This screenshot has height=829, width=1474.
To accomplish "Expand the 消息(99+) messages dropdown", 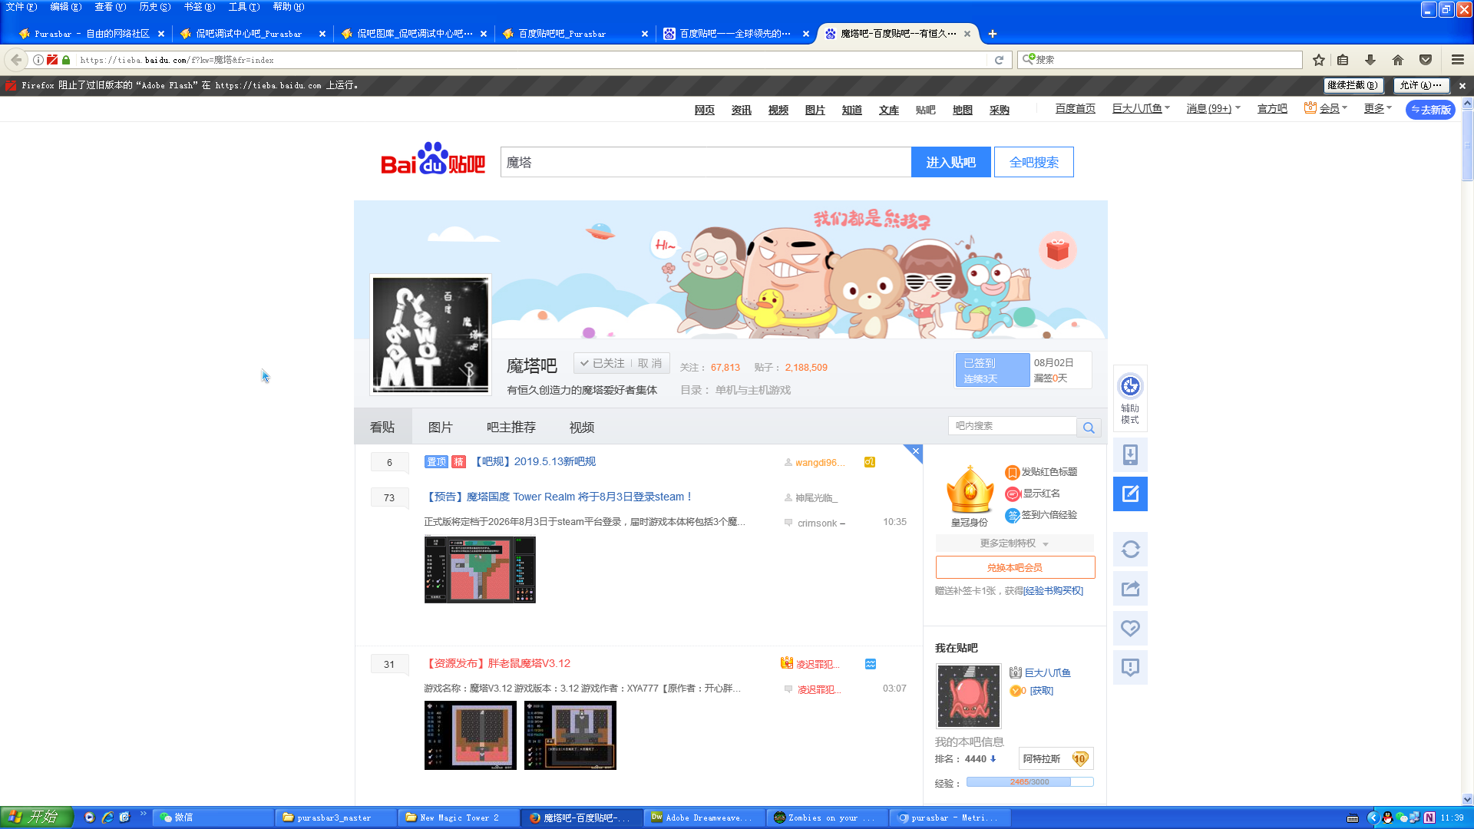I will click(x=1213, y=108).
